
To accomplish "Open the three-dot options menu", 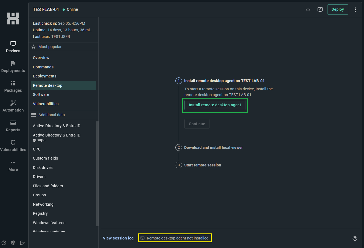I will point(355,10).
